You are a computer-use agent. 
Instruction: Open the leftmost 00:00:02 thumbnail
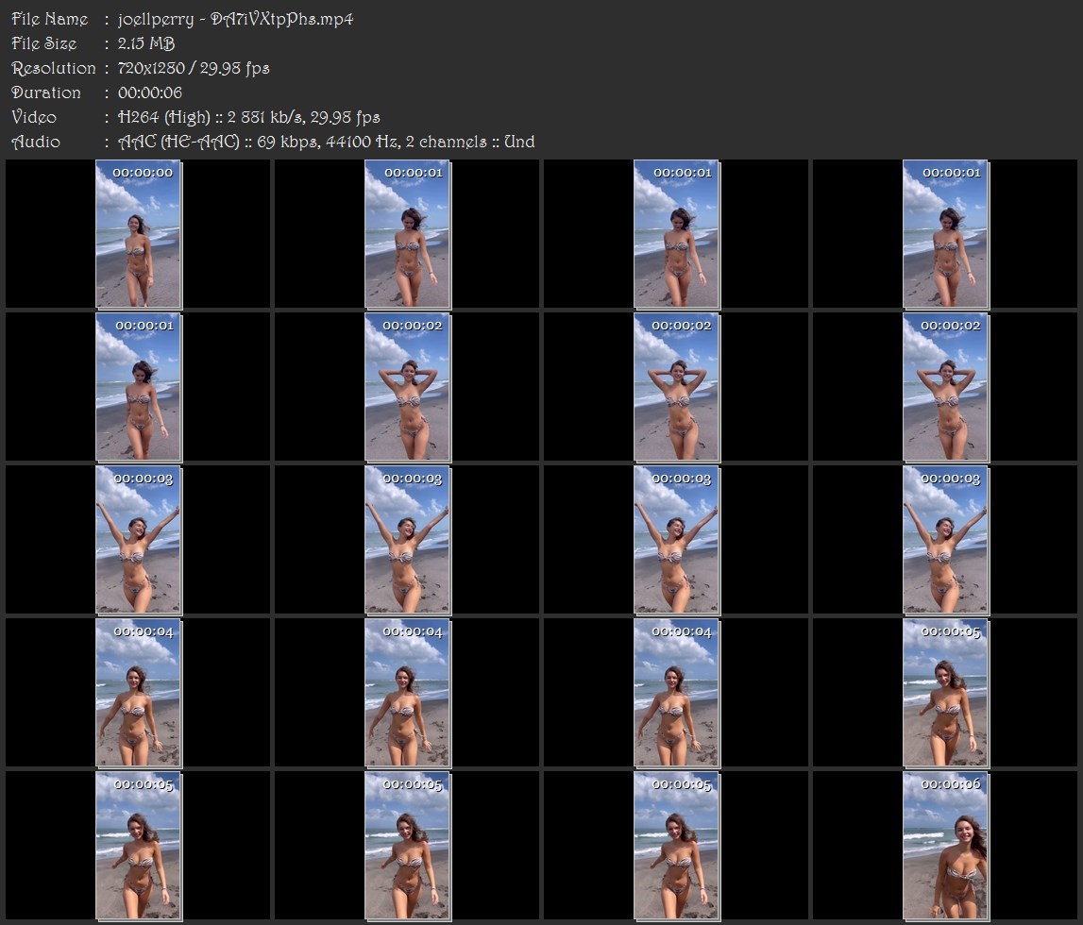point(408,387)
